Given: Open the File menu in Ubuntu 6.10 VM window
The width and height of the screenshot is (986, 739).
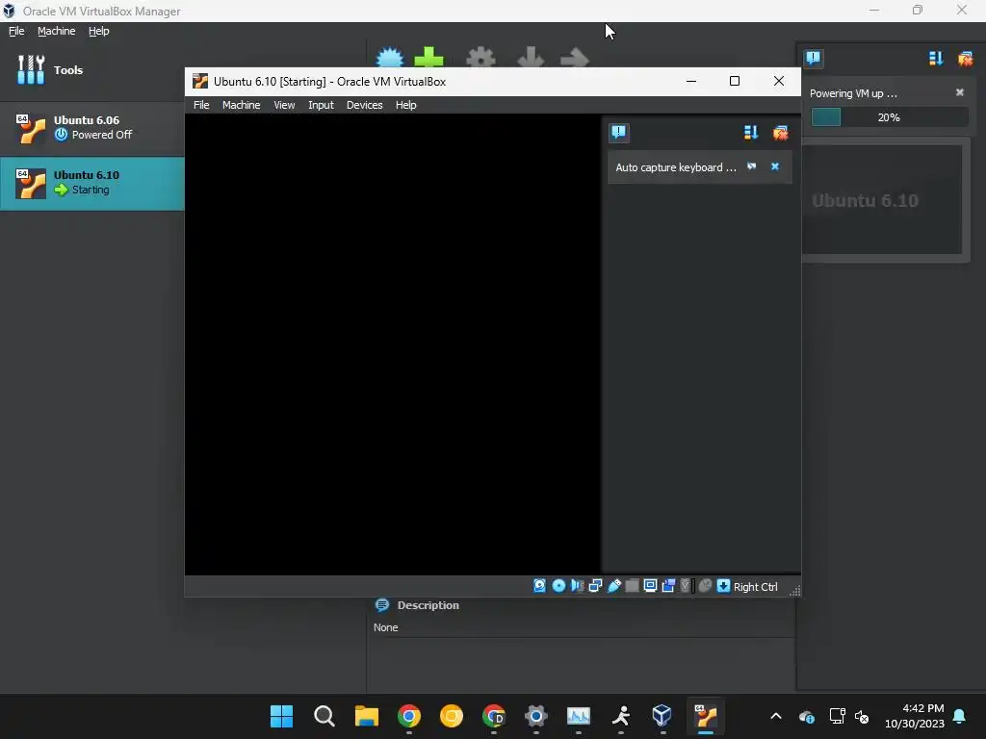Looking at the screenshot, I should 201,105.
